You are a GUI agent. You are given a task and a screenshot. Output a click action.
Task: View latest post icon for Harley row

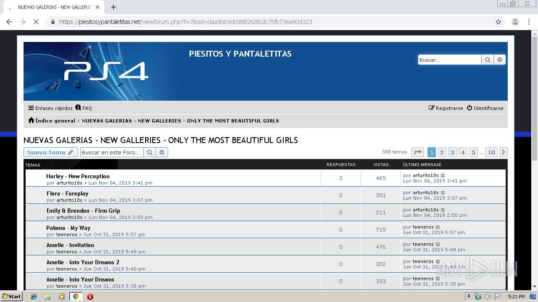(x=443, y=176)
